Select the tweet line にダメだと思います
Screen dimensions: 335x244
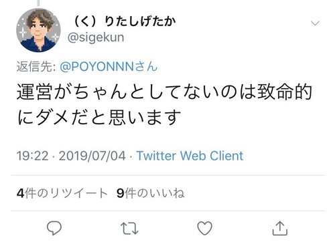click(98, 117)
